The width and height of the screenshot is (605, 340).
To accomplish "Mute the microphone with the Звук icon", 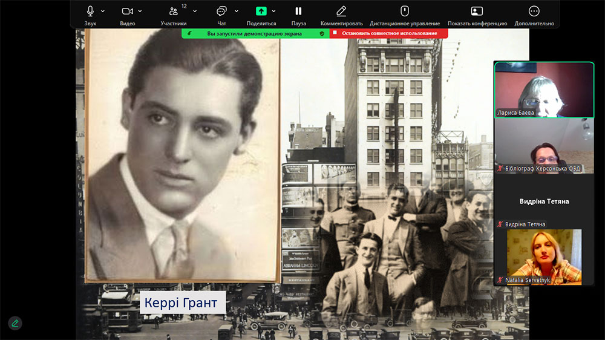I will pos(90,11).
